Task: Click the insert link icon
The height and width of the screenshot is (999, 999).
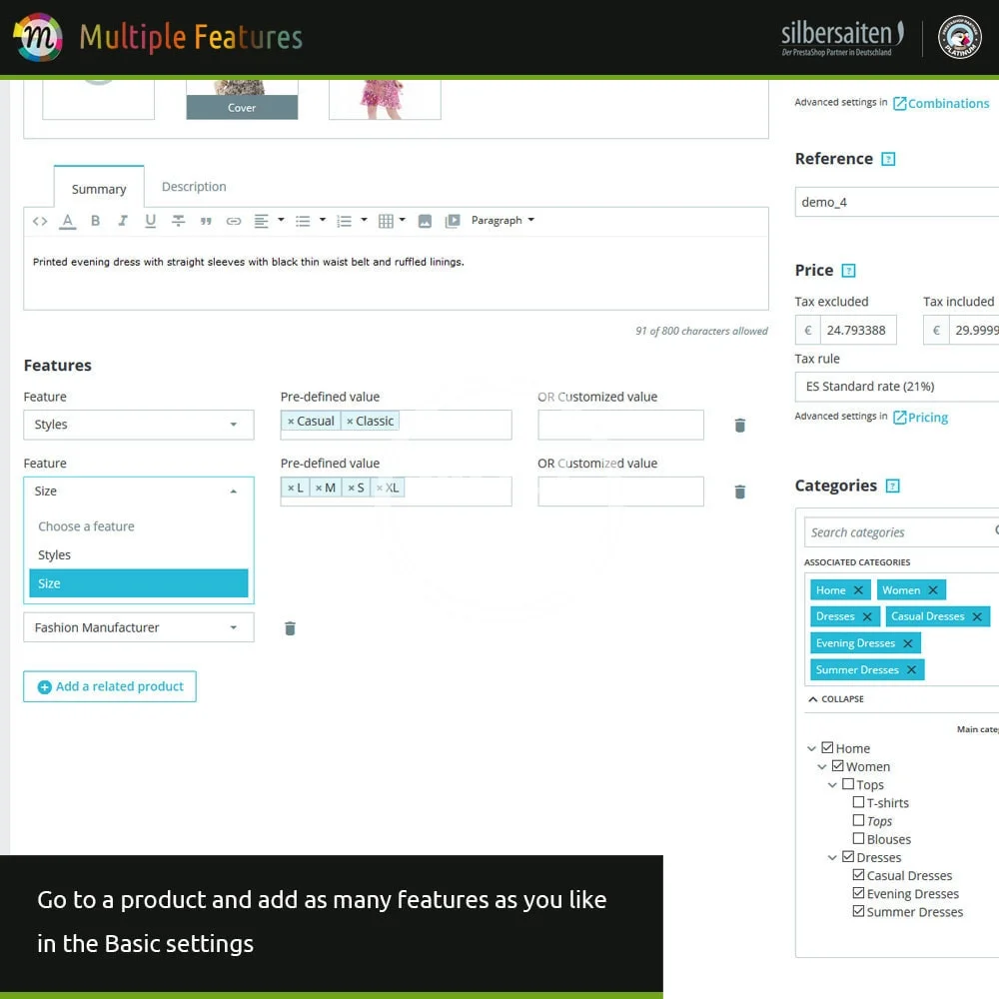Action: [x=233, y=221]
